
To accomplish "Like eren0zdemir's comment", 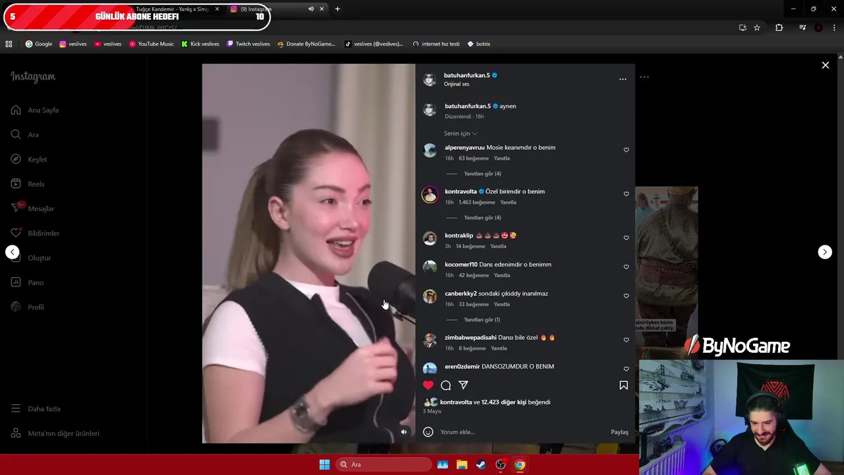I will tap(626, 369).
